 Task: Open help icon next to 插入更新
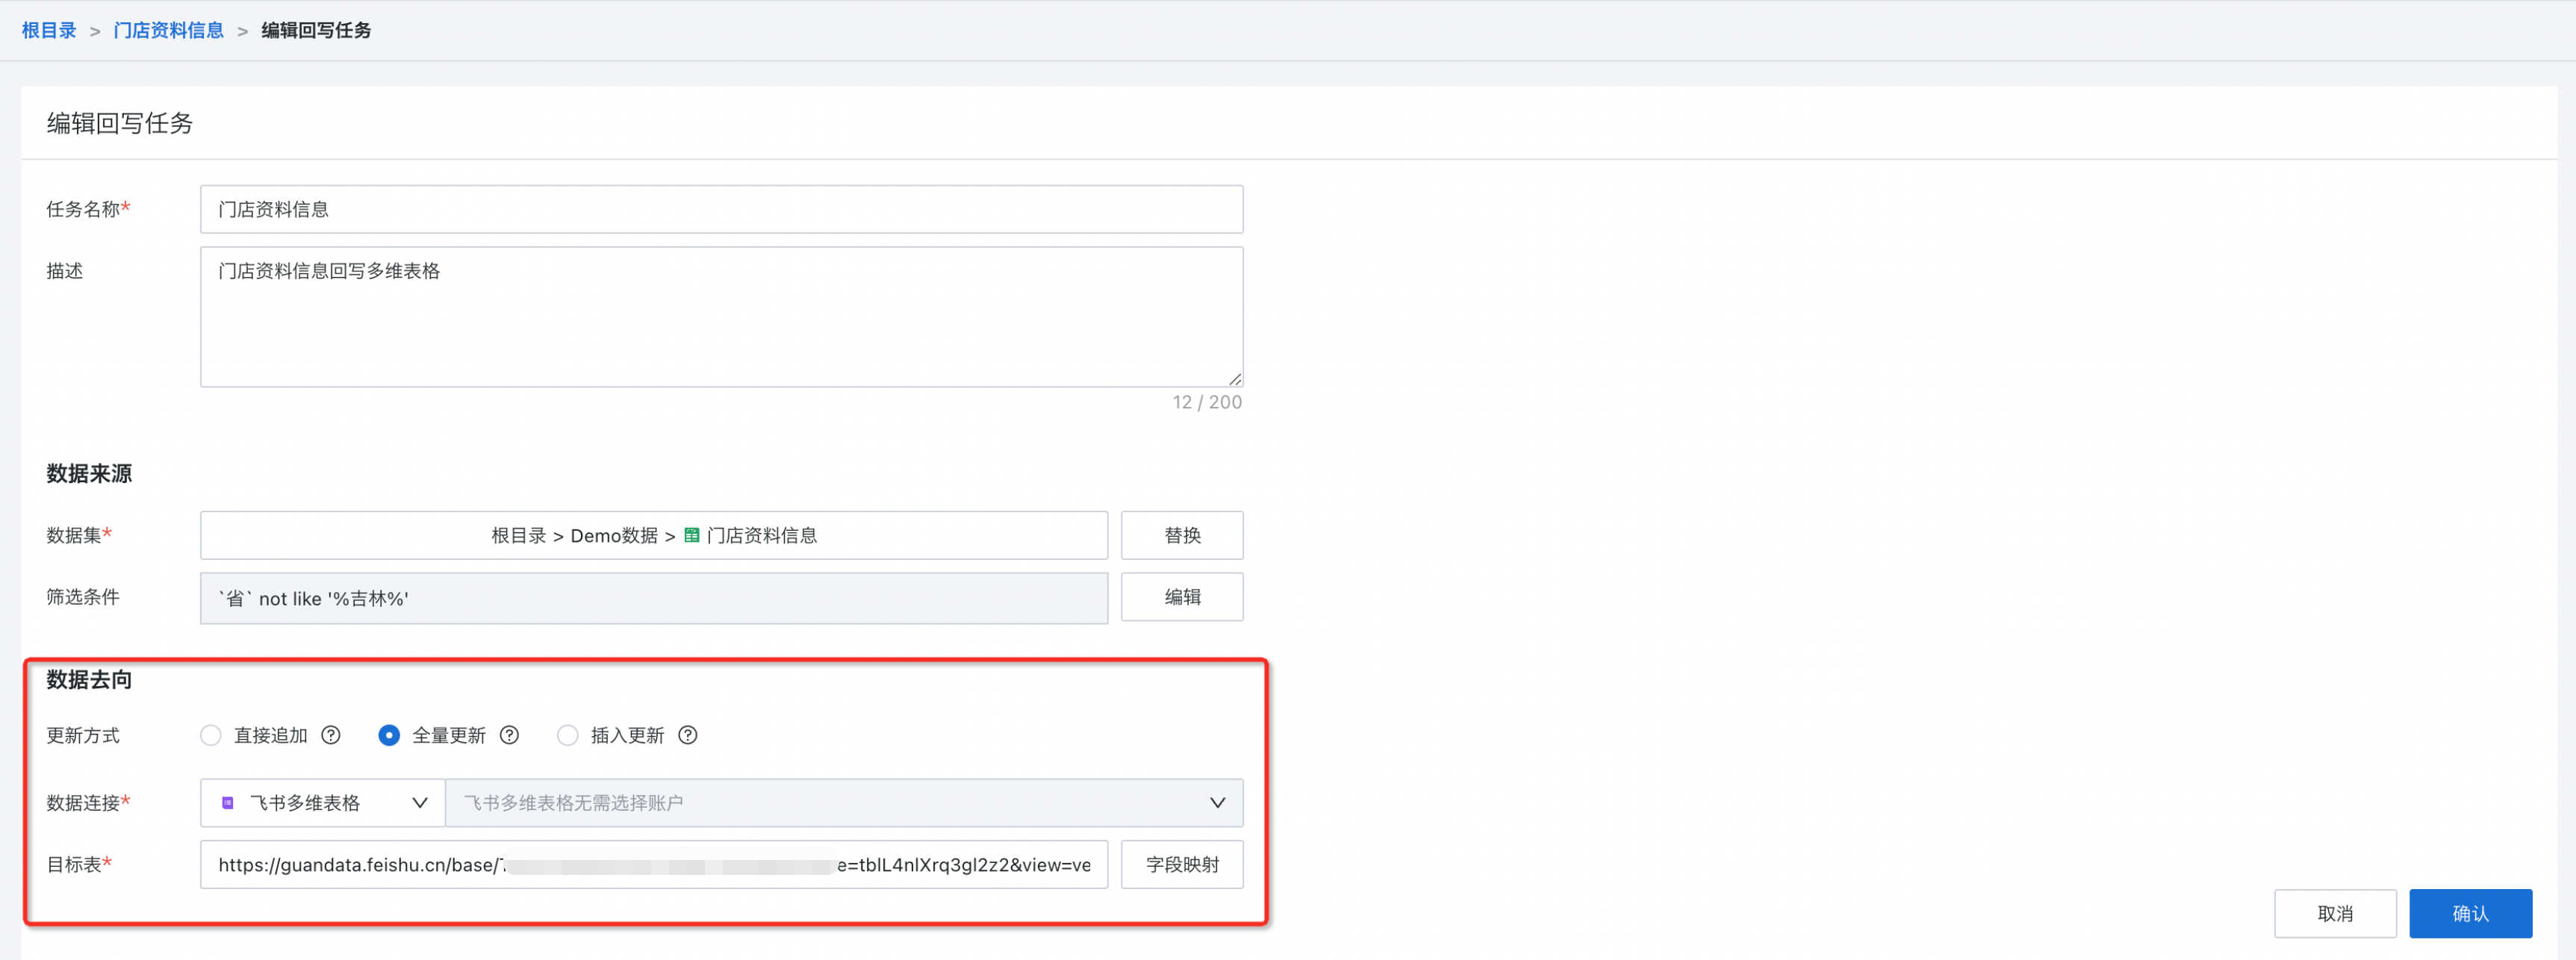tap(688, 735)
